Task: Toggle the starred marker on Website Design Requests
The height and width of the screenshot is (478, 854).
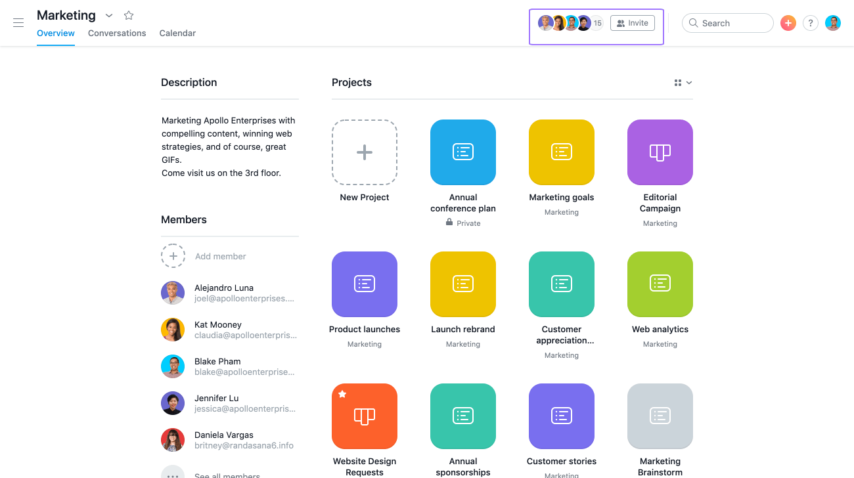Action: [342, 393]
